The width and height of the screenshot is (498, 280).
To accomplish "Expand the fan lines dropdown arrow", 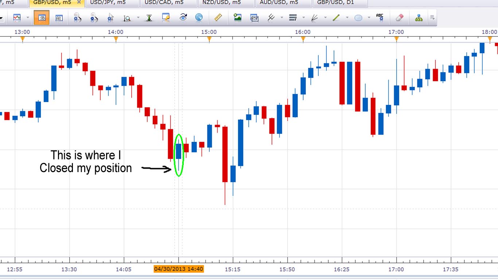I will point(325,17).
